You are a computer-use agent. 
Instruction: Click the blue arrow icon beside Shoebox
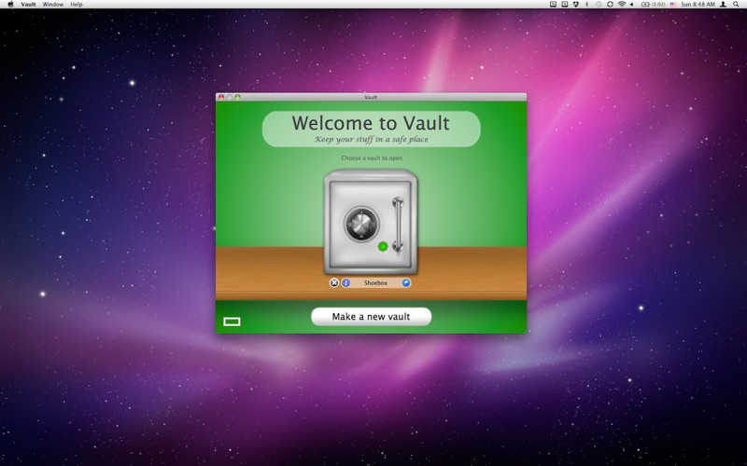click(406, 283)
